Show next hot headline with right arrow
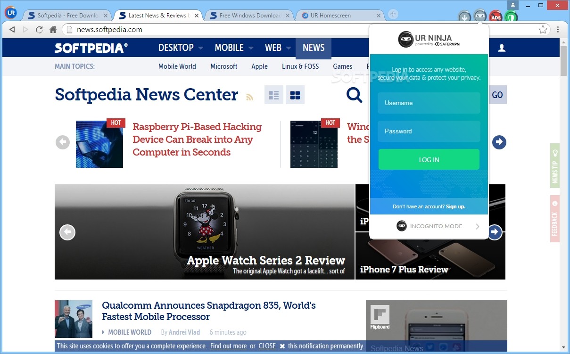The height and width of the screenshot is (354, 570). point(499,142)
